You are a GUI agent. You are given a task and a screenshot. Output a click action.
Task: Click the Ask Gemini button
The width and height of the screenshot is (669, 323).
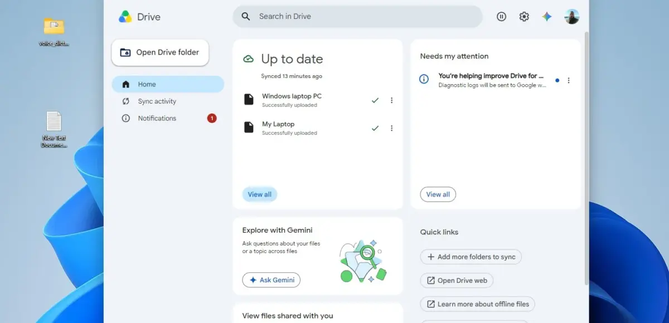pyautogui.click(x=271, y=280)
